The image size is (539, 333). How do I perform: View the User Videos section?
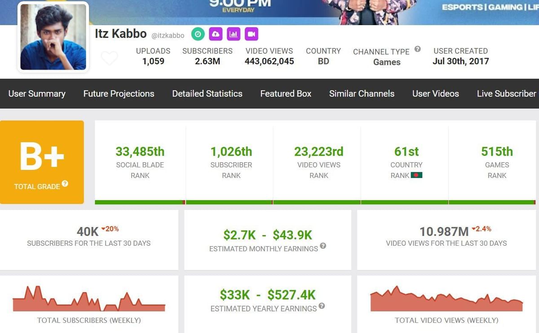coord(435,93)
